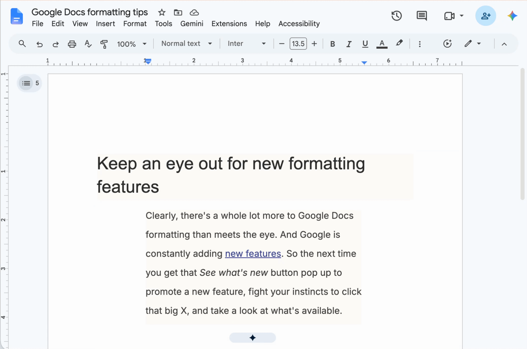The image size is (527, 349).
Task: Run the spelling and grammar check
Action: coord(88,44)
